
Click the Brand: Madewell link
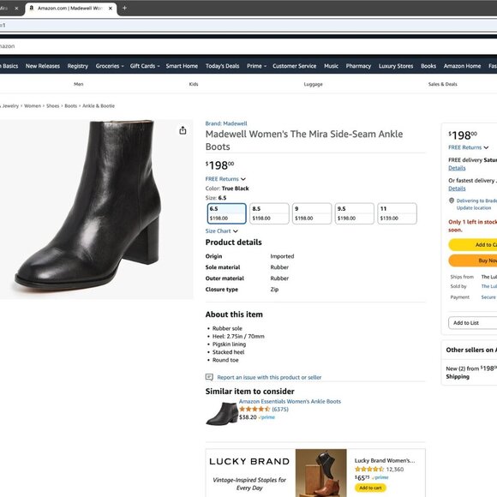point(226,123)
